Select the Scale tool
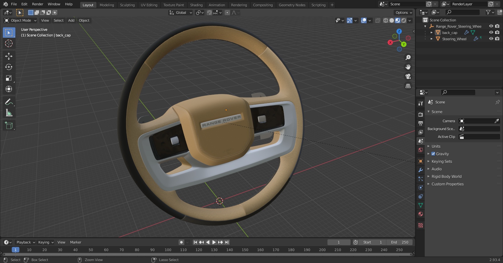This screenshot has height=263, width=503. click(x=9, y=78)
